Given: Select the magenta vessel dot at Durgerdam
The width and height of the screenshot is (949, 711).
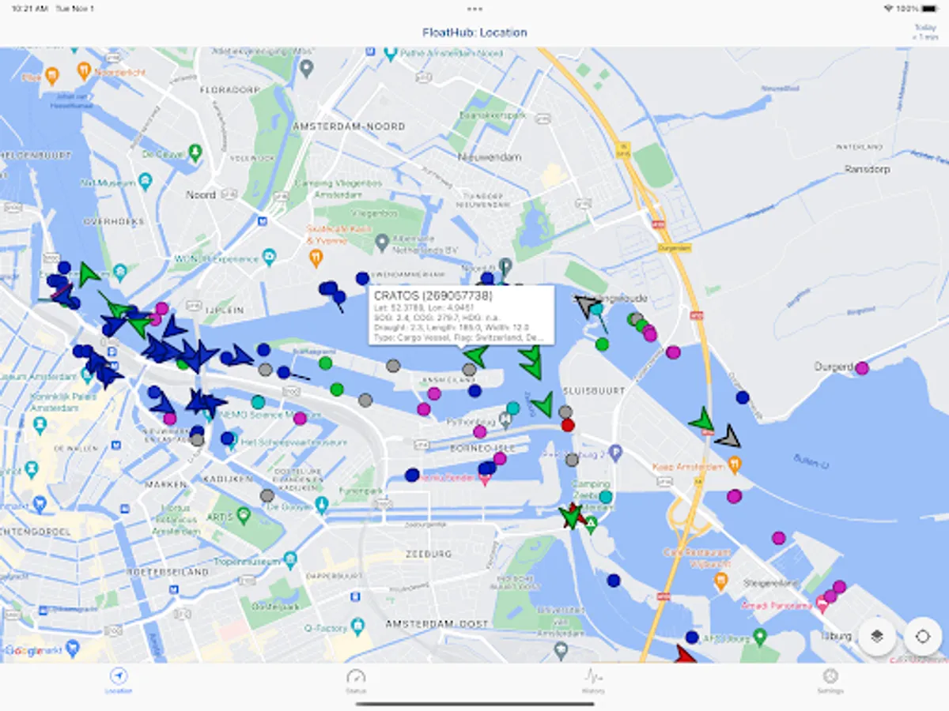Looking at the screenshot, I should 862,367.
